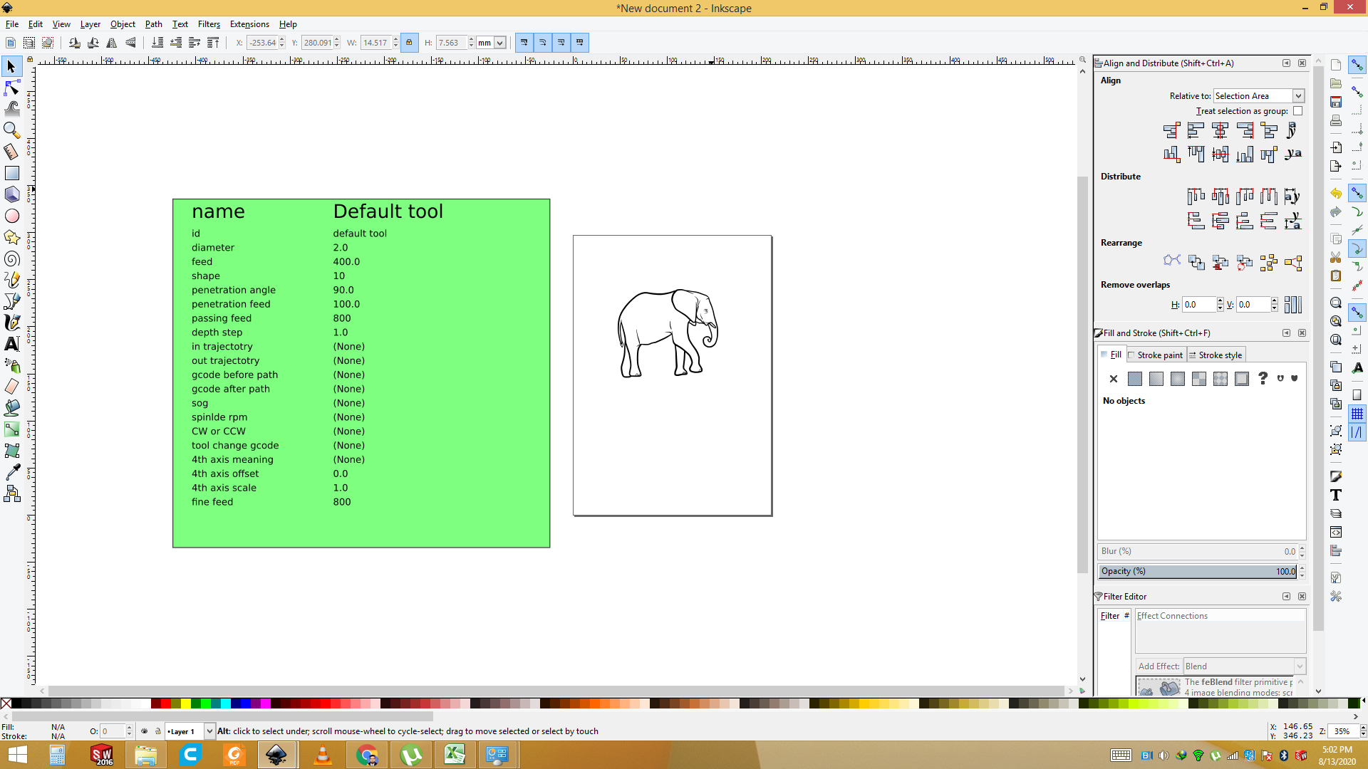The width and height of the screenshot is (1368, 769).
Task: Select the Spiral tool
Action: pyautogui.click(x=12, y=258)
